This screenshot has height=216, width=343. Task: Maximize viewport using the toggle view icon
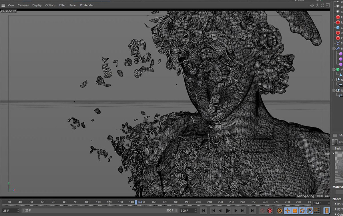click(328, 5)
